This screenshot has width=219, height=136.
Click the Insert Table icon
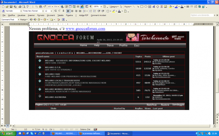[70, 6]
